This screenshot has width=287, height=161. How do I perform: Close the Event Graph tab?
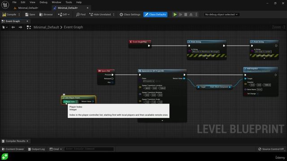click(x=27, y=21)
